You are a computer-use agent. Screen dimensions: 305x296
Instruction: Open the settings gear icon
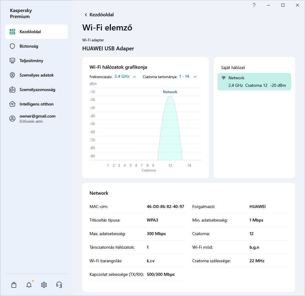coord(44,285)
